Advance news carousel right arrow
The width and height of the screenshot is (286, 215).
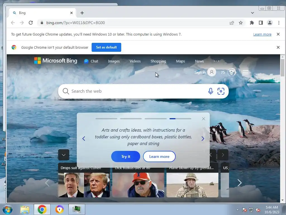click(239, 183)
